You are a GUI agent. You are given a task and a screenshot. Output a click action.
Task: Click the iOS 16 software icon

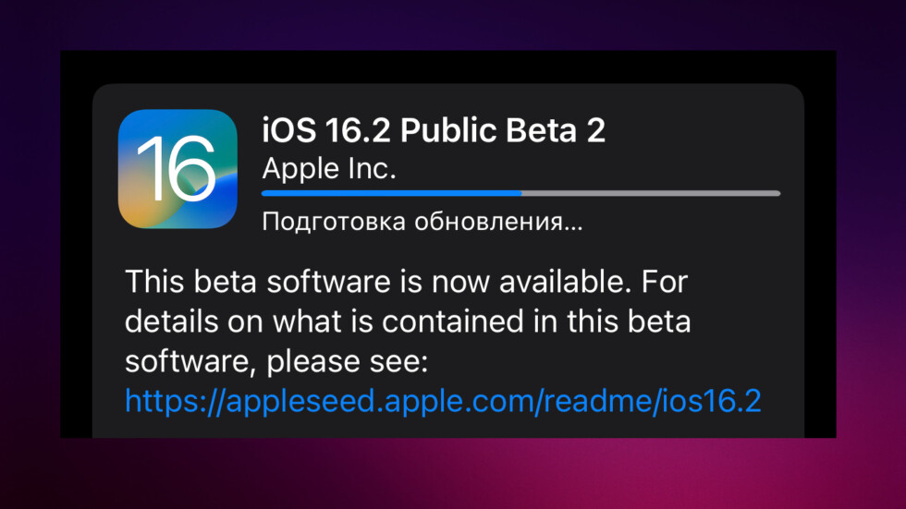(x=178, y=168)
